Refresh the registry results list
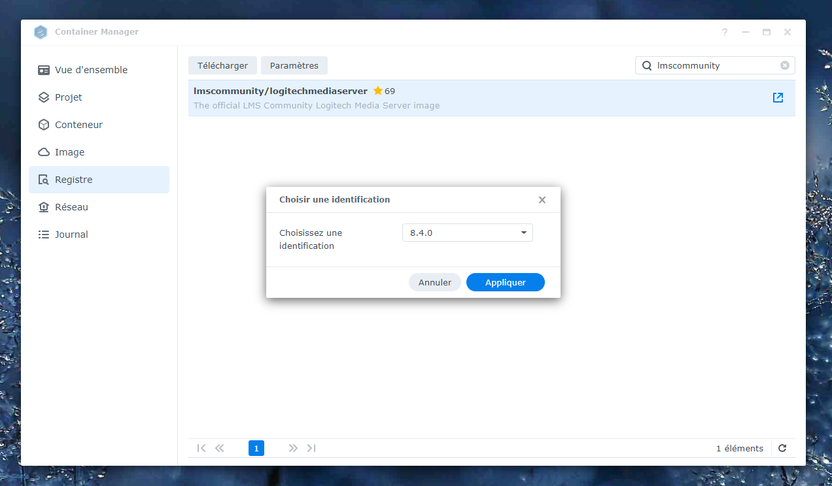 tap(782, 448)
